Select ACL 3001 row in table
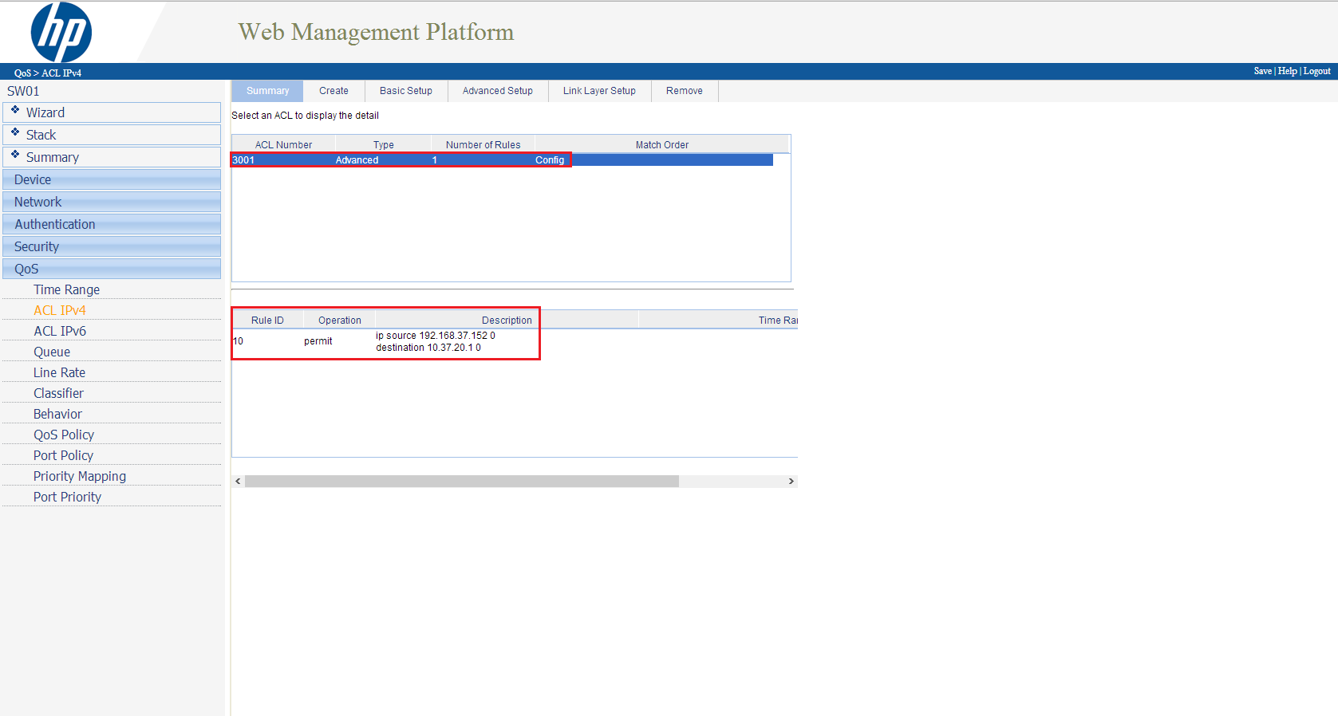 click(x=401, y=160)
